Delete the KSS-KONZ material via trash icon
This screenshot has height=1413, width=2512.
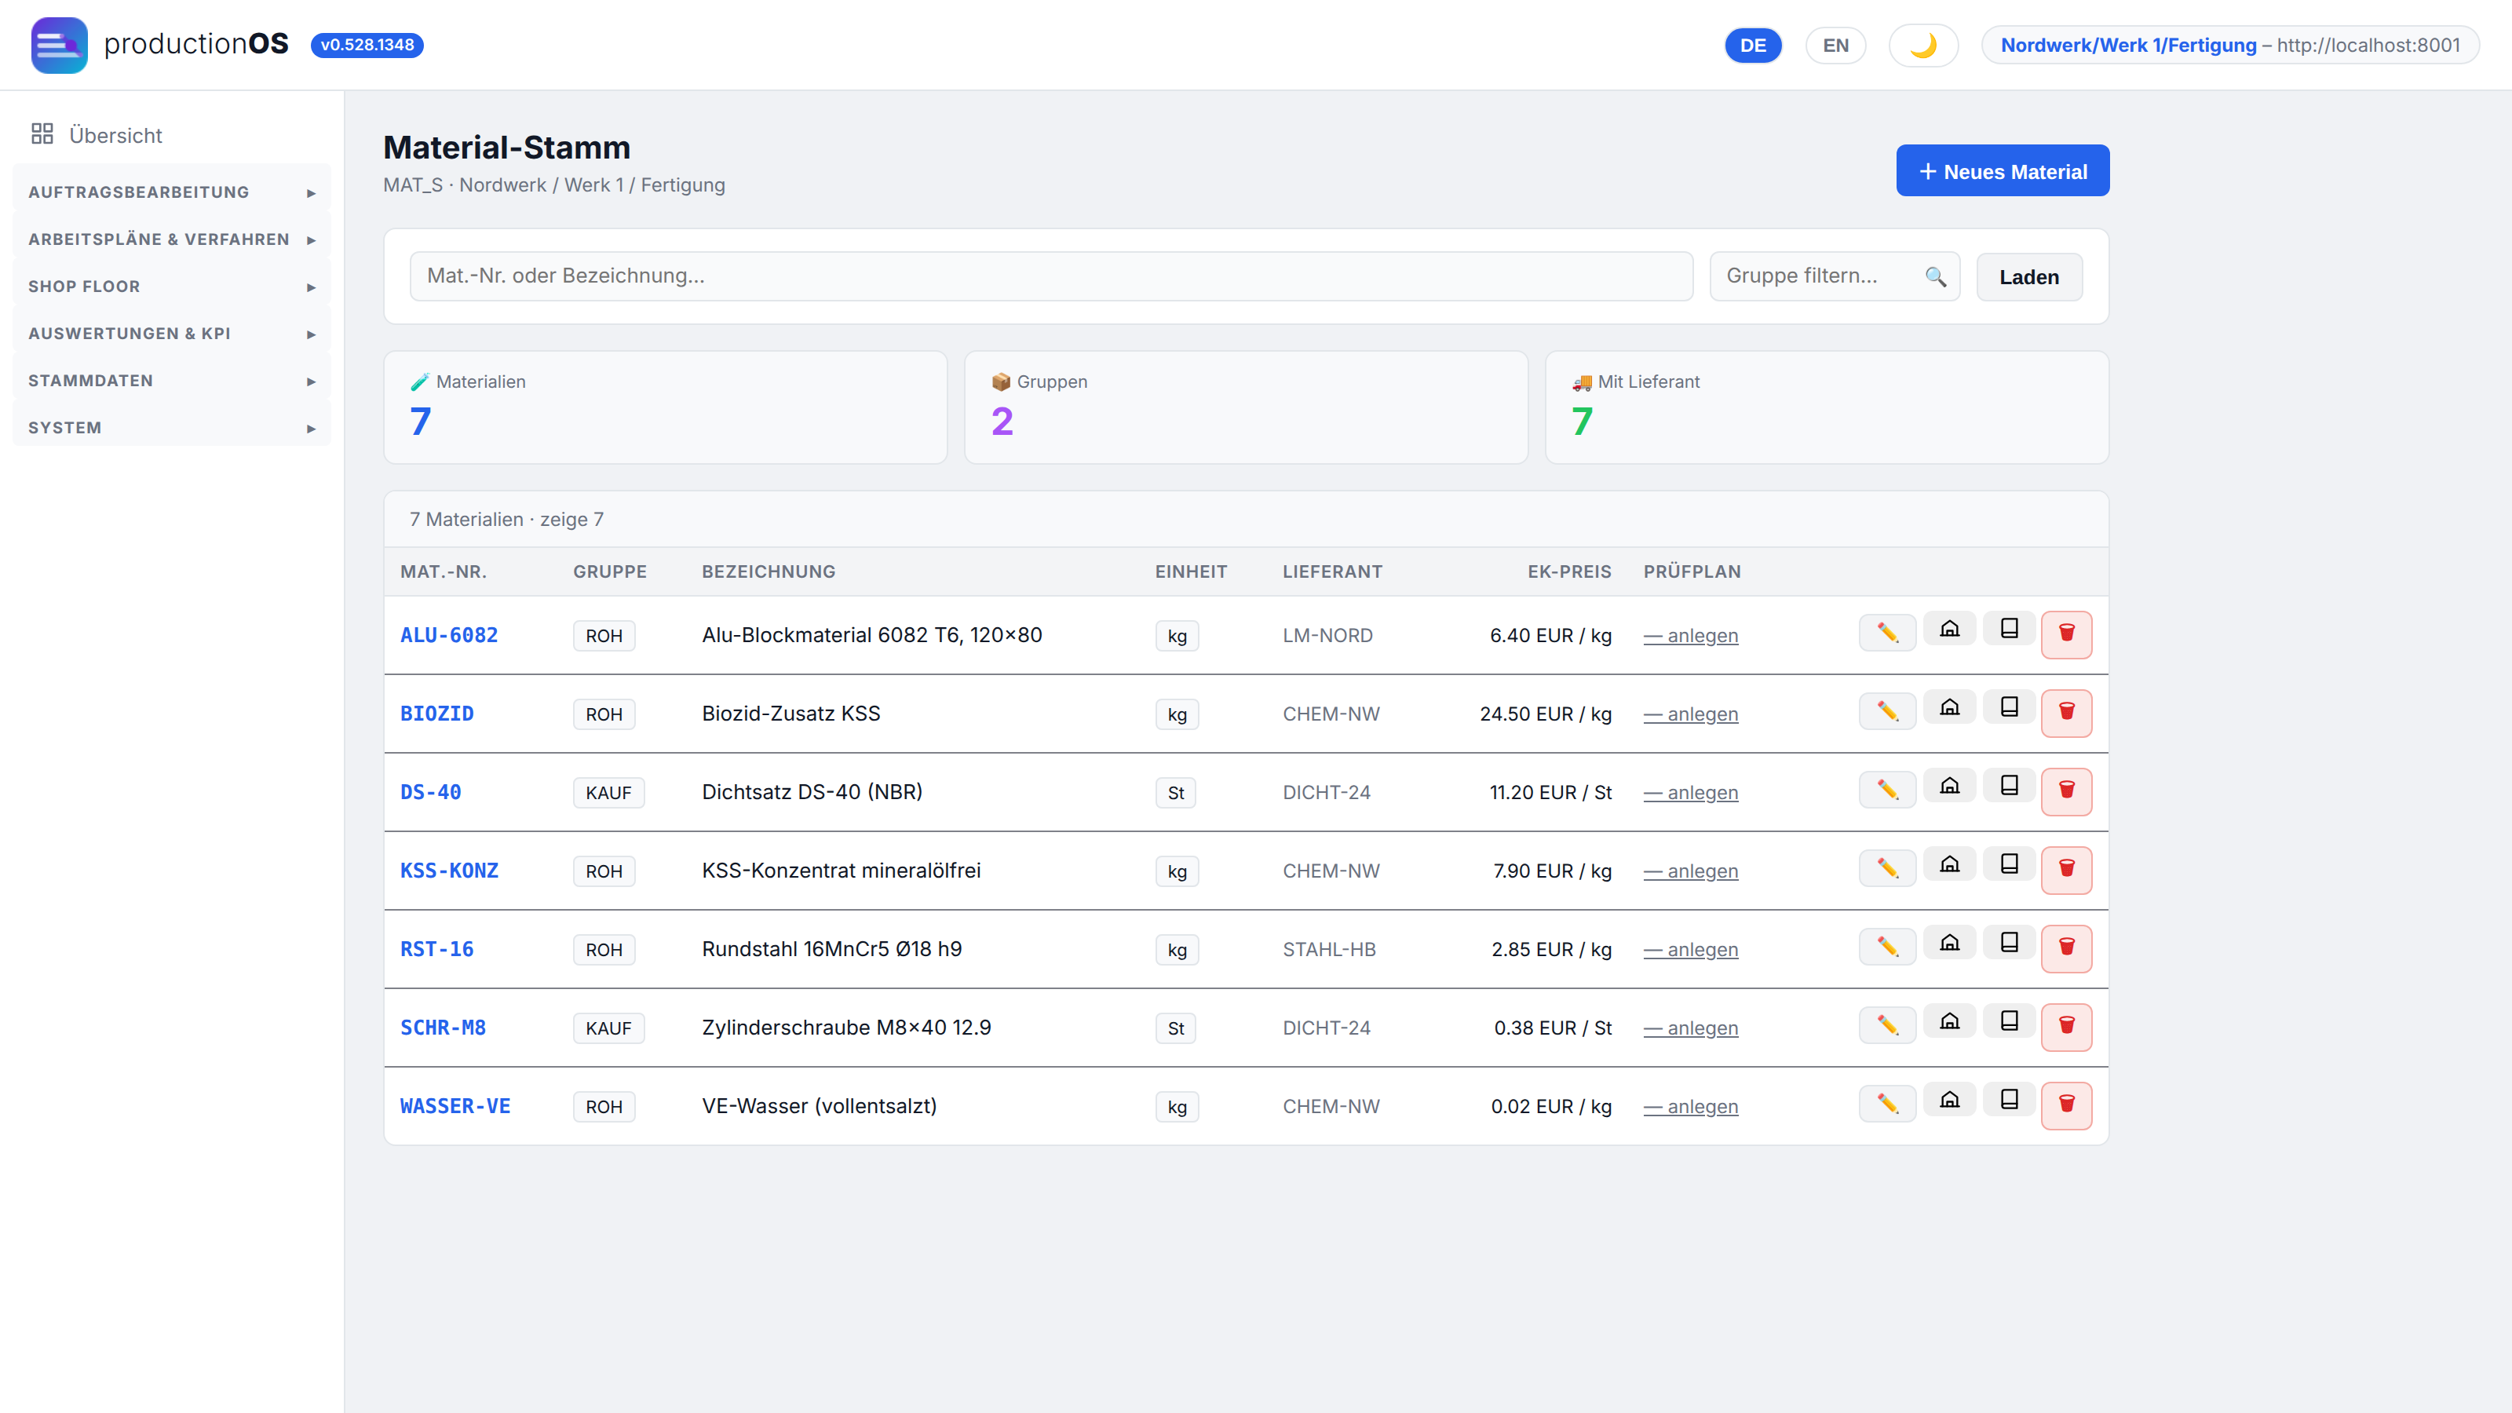point(2066,869)
